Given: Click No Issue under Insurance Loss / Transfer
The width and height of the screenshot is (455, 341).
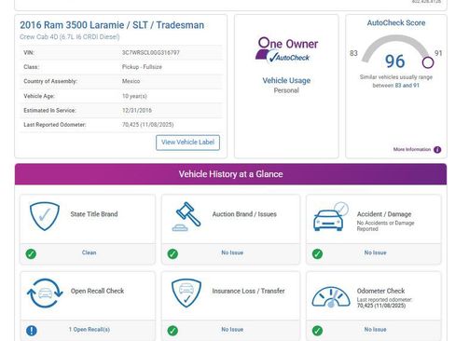Looking at the screenshot, I should [x=232, y=330].
